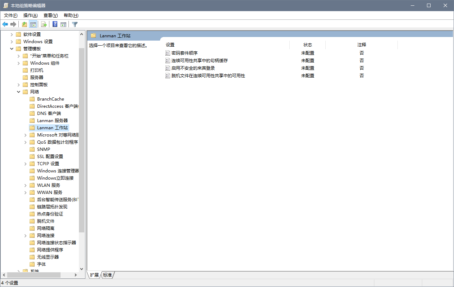This screenshot has height=287, width=454.
Task: Toggle show/hide console tree button
Action: [x=33, y=24]
